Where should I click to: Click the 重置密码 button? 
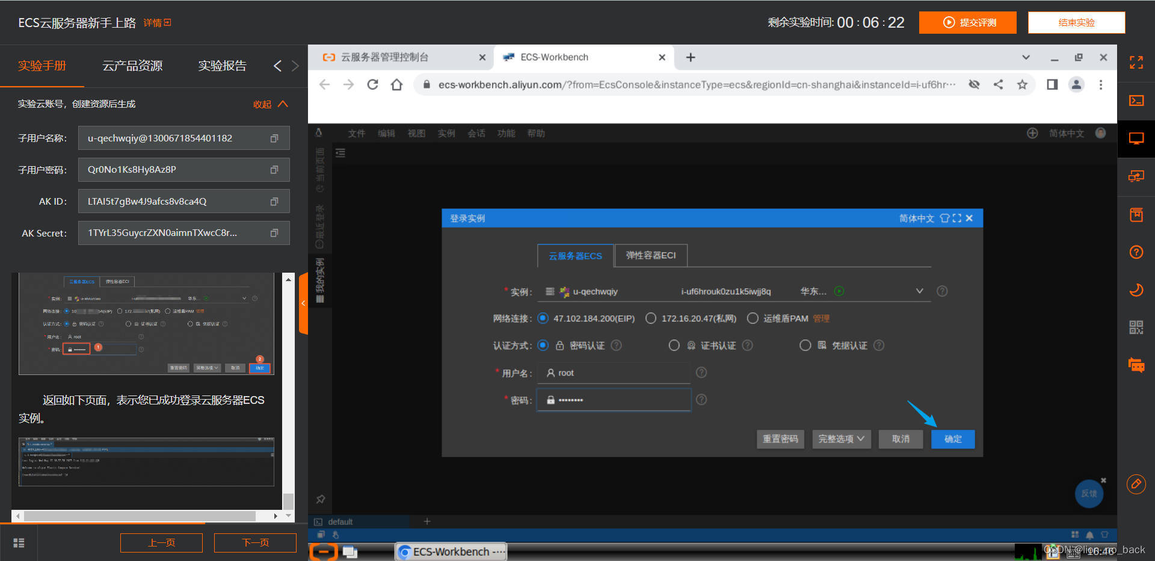pos(780,439)
